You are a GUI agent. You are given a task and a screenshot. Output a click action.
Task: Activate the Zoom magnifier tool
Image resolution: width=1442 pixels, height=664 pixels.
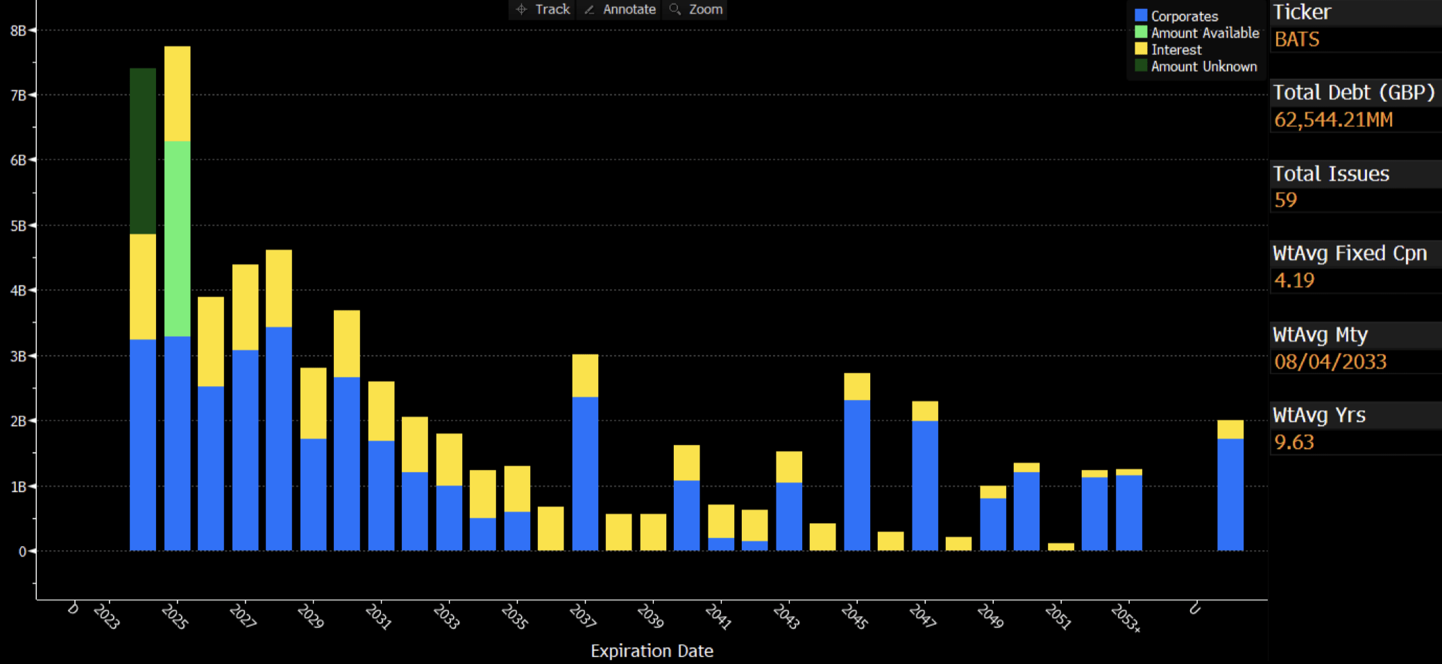(x=702, y=10)
